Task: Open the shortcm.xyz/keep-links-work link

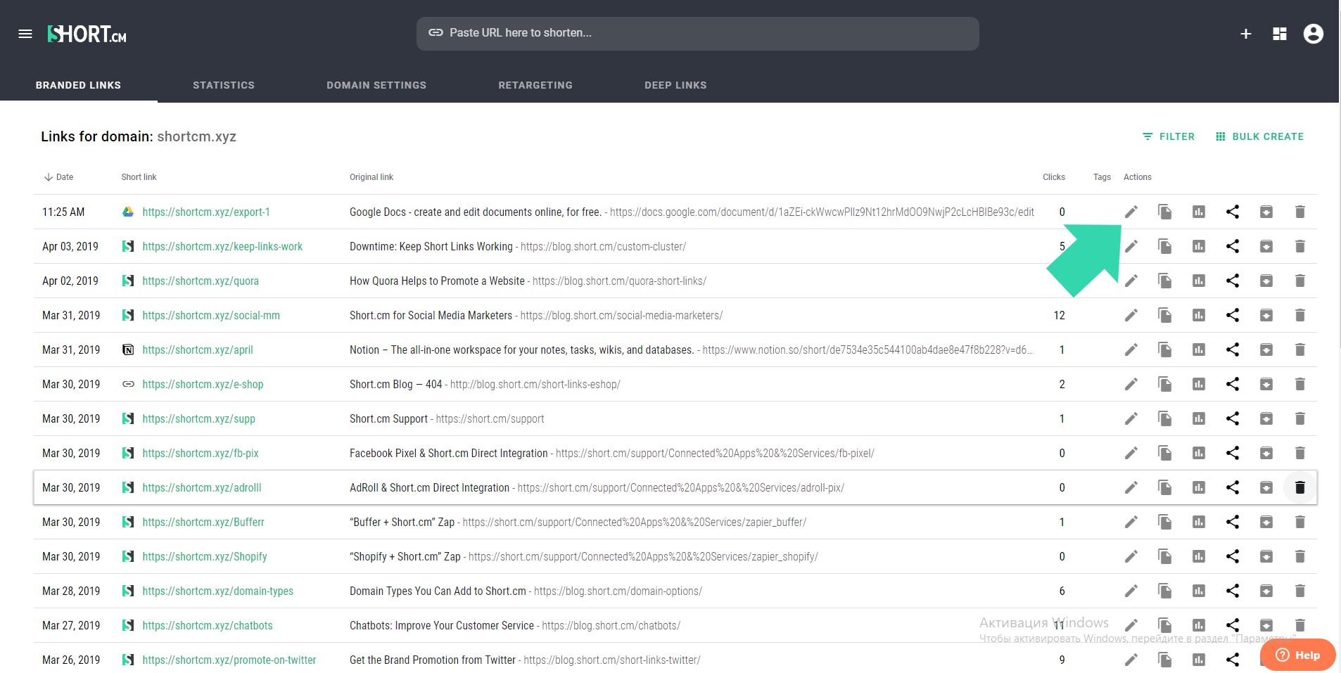Action: pyautogui.click(x=222, y=246)
